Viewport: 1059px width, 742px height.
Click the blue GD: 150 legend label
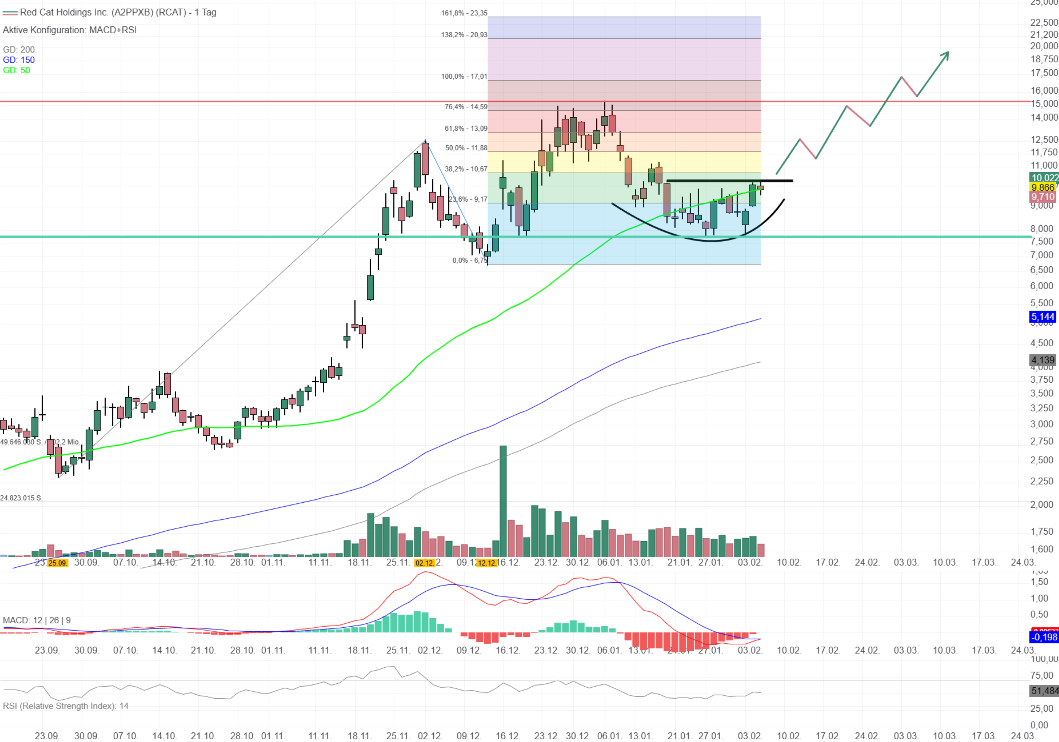(x=19, y=60)
